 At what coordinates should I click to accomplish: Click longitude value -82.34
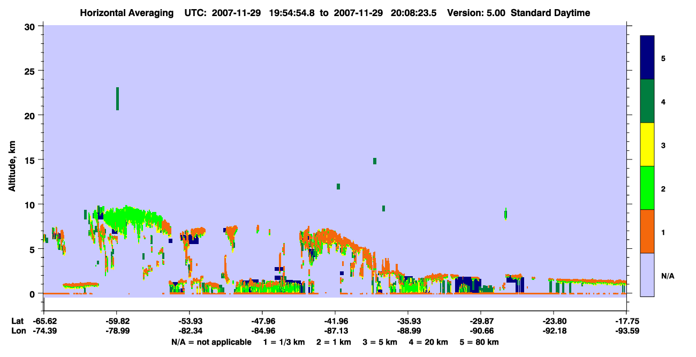(x=190, y=331)
